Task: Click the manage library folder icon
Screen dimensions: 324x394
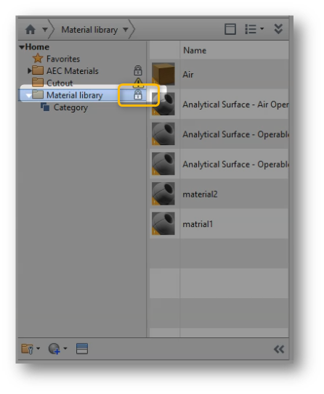Action: pos(27,349)
